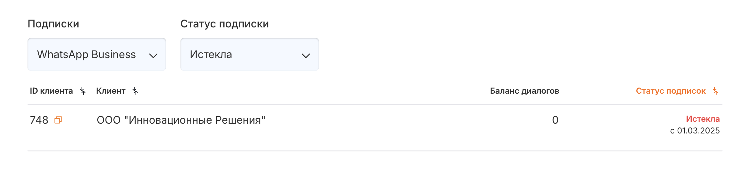Image resolution: width=750 pixels, height=186 pixels.
Task: Sort the table by the Клиент header
Action: [111, 91]
